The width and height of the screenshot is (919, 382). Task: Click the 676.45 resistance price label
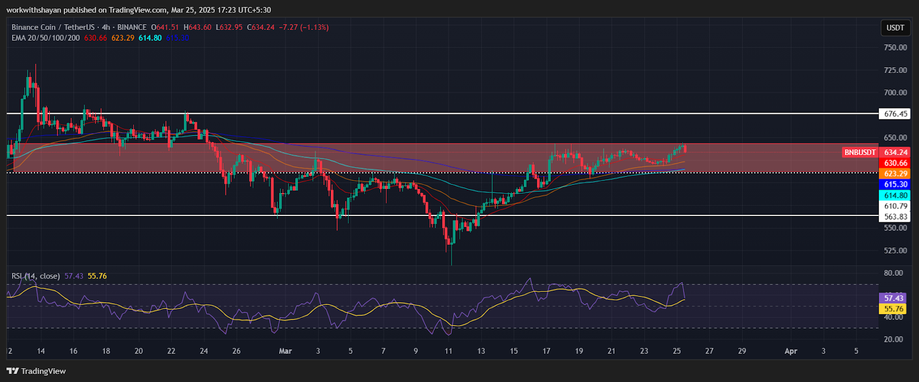coord(895,114)
